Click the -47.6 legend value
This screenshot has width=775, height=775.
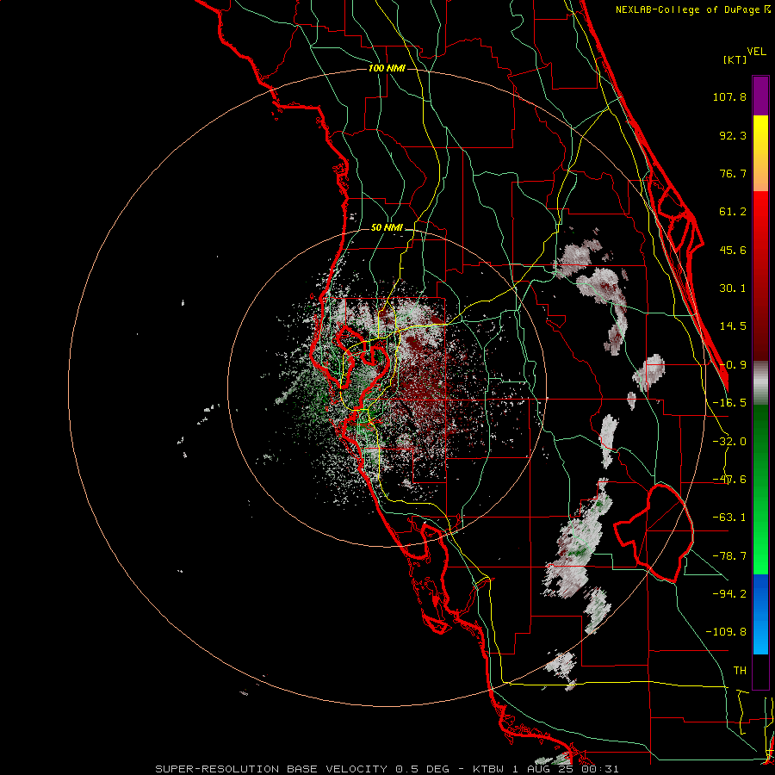(x=729, y=480)
